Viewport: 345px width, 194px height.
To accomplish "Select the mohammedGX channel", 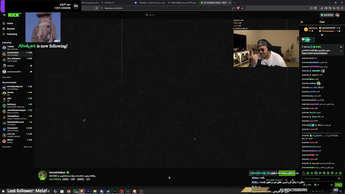I will point(17,72).
